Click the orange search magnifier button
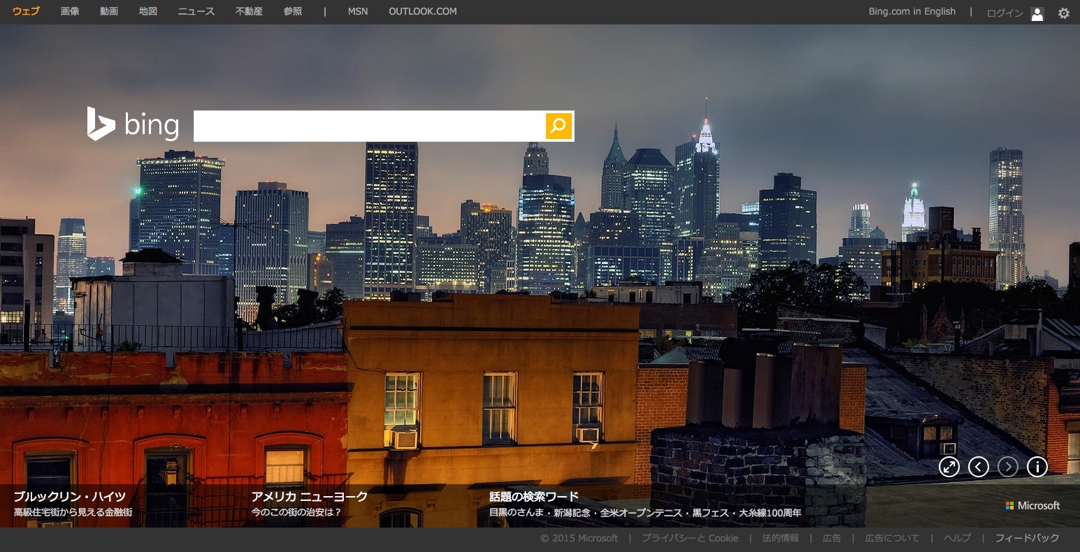 coord(559,126)
